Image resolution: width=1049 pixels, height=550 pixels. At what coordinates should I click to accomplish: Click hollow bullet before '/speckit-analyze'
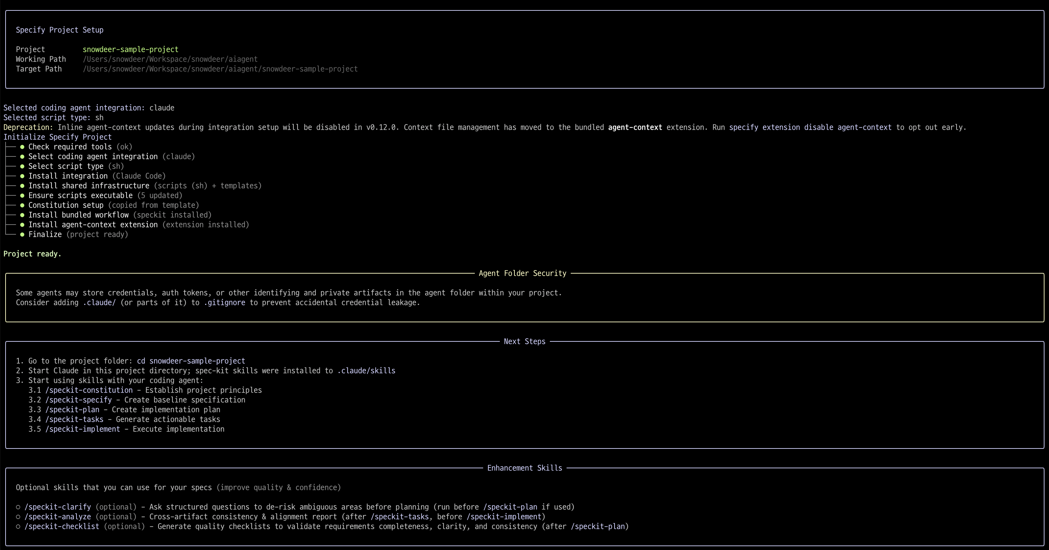click(x=18, y=517)
